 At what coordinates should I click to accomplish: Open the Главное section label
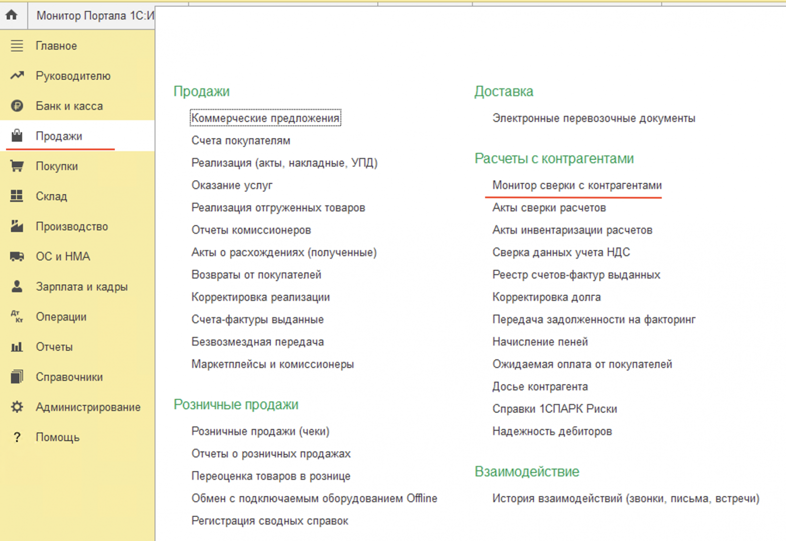click(x=56, y=46)
